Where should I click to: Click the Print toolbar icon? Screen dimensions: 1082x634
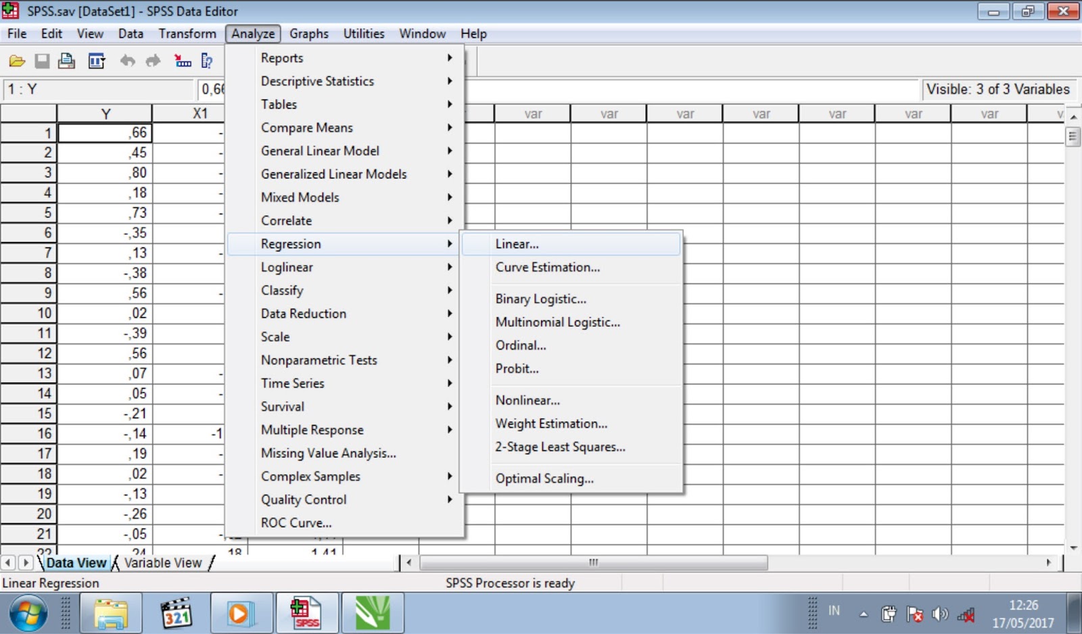tap(66, 62)
